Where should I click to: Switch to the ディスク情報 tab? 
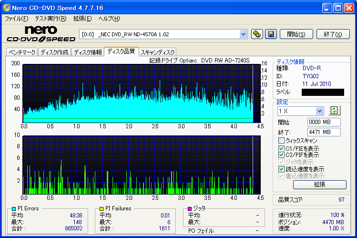pyautogui.click(x=88, y=52)
